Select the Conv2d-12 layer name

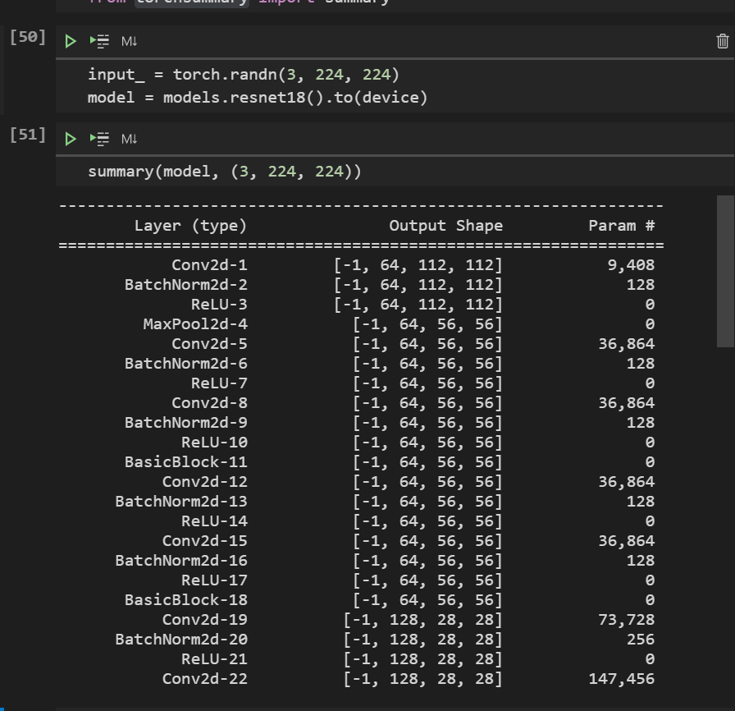coord(204,482)
